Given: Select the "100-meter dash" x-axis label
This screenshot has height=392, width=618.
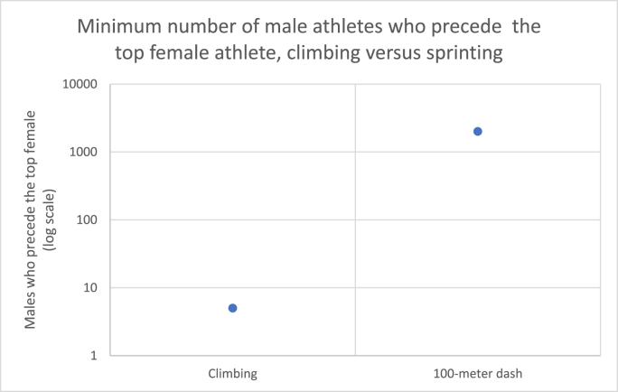Looking at the screenshot, I should (477, 373).
